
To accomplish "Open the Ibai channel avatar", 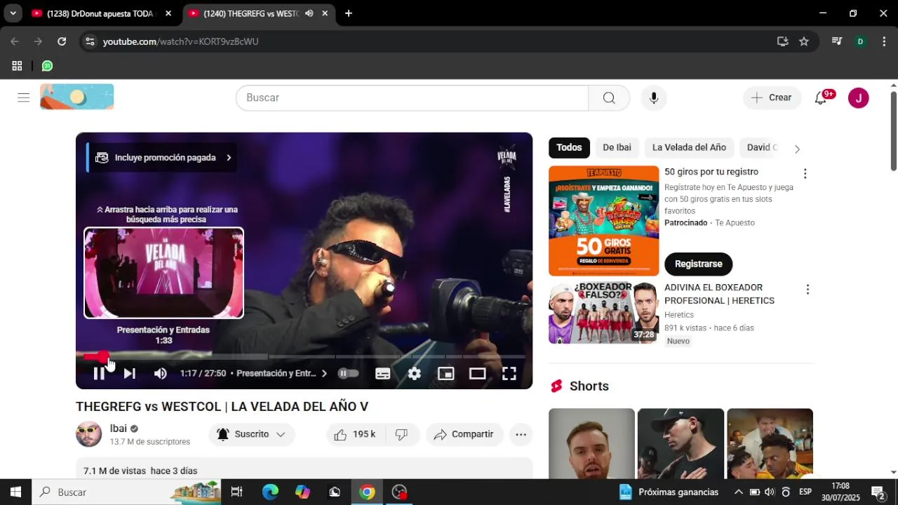I will 88,434.
